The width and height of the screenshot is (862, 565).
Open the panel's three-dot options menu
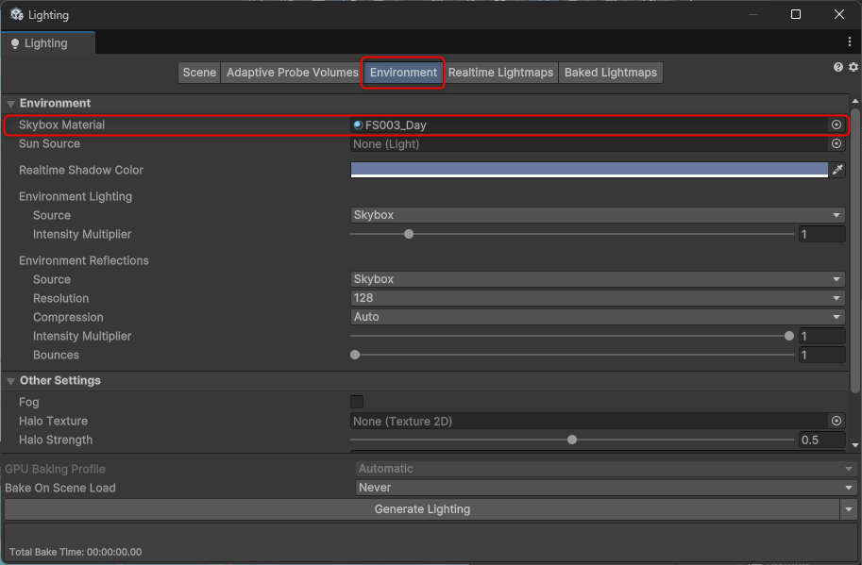pos(850,42)
